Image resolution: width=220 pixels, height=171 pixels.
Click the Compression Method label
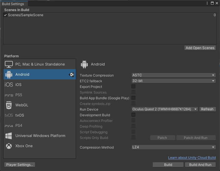click(97, 147)
